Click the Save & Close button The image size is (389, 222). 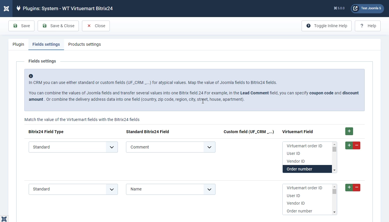click(x=58, y=26)
